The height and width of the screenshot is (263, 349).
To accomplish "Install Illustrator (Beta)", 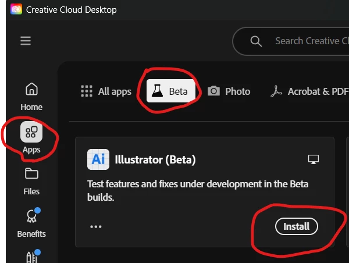I will coord(297,226).
